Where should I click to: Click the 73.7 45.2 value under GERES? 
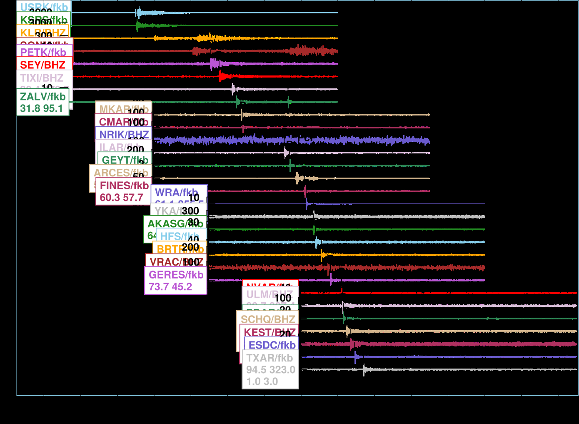(x=170, y=287)
